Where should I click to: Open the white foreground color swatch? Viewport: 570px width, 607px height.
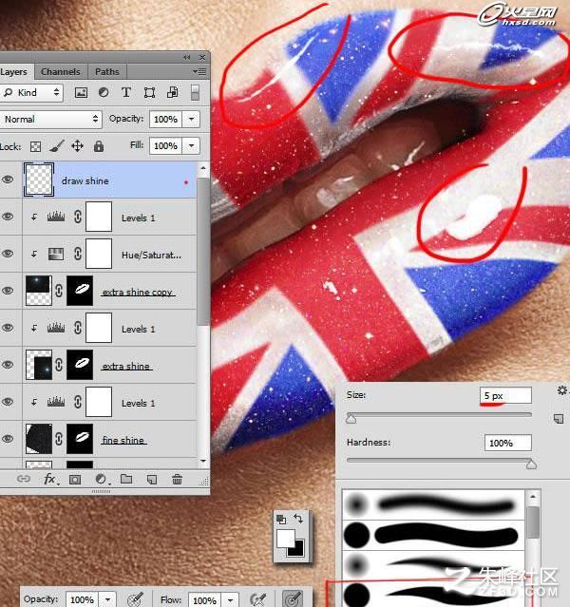pos(285,538)
